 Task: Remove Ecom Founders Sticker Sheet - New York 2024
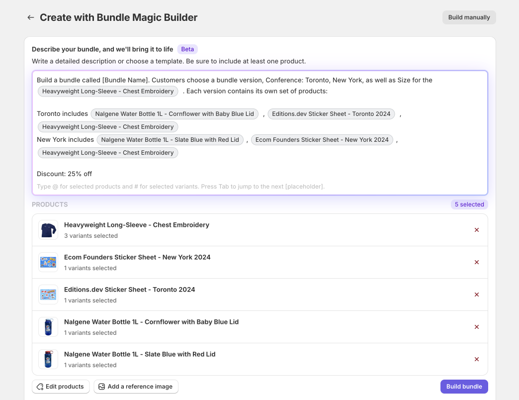click(x=477, y=262)
